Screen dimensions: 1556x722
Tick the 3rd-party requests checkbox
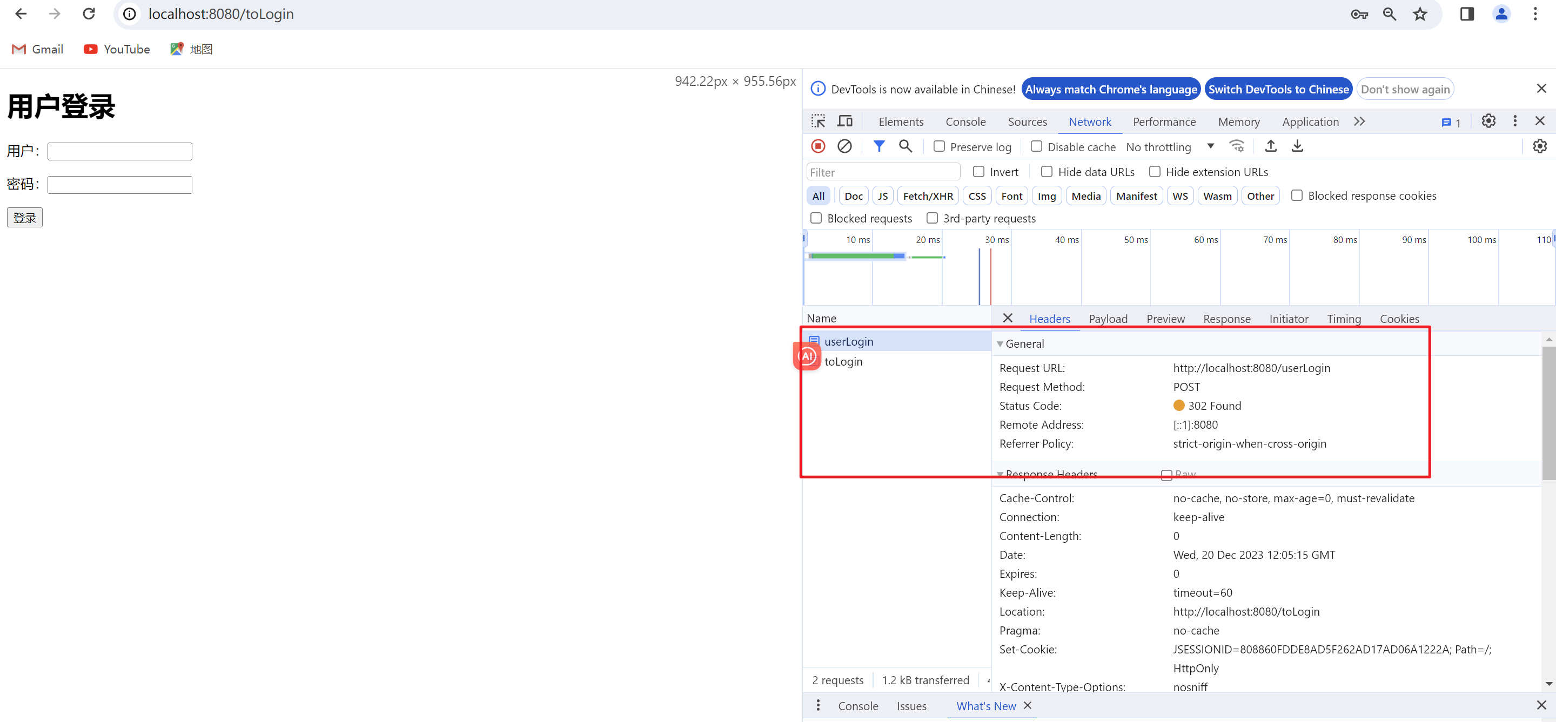click(932, 218)
